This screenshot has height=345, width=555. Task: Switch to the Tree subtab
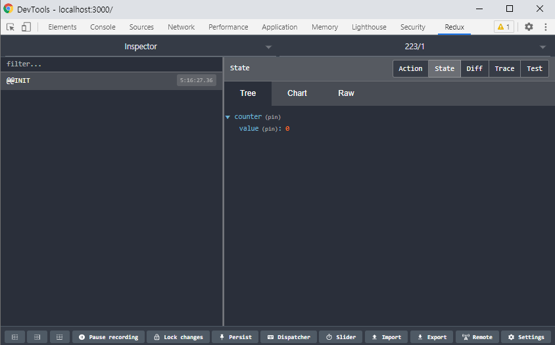pyautogui.click(x=248, y=93)
